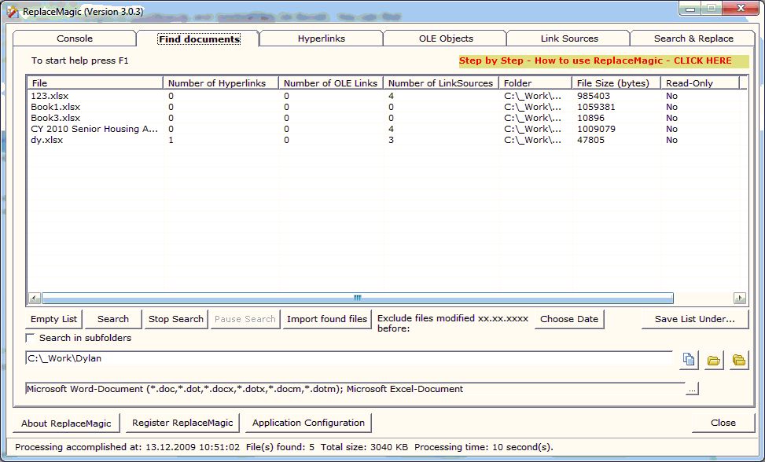Click the Choose Date button
The height and width of the screenshot is (462, 765).
[x=569, y=319]
